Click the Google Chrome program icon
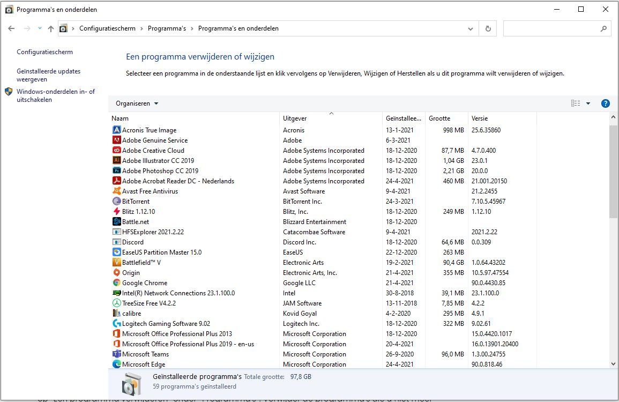This screenshot has width=619, height=402. [x=117, y=282]
